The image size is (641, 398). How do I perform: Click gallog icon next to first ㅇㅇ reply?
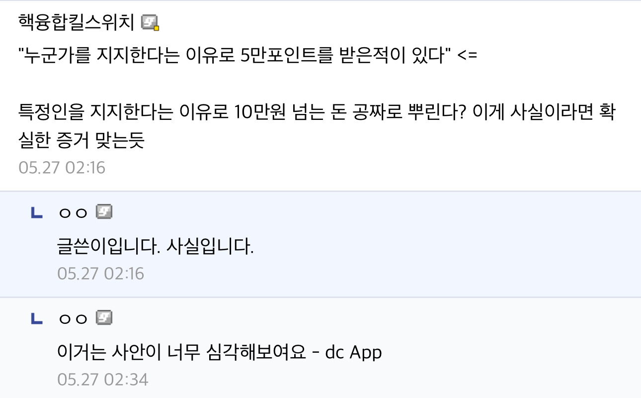coord(104,212)
